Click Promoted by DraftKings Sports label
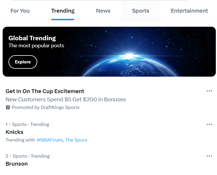The image size is (217, 175). click(45, 107)
